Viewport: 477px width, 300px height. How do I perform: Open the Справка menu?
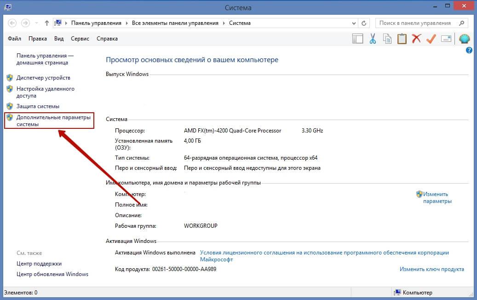[107, 39]
